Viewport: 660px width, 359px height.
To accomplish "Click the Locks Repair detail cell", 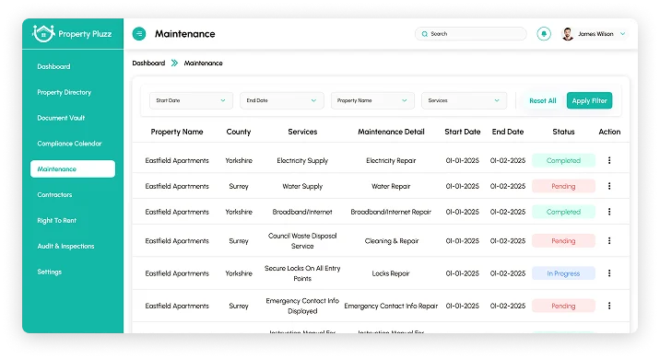I will click(x=391, y=272).
